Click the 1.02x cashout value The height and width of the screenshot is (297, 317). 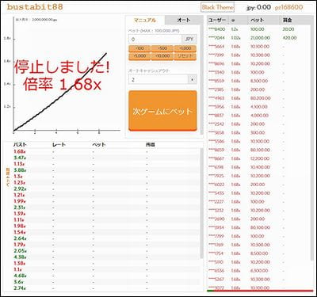[235, 38]
